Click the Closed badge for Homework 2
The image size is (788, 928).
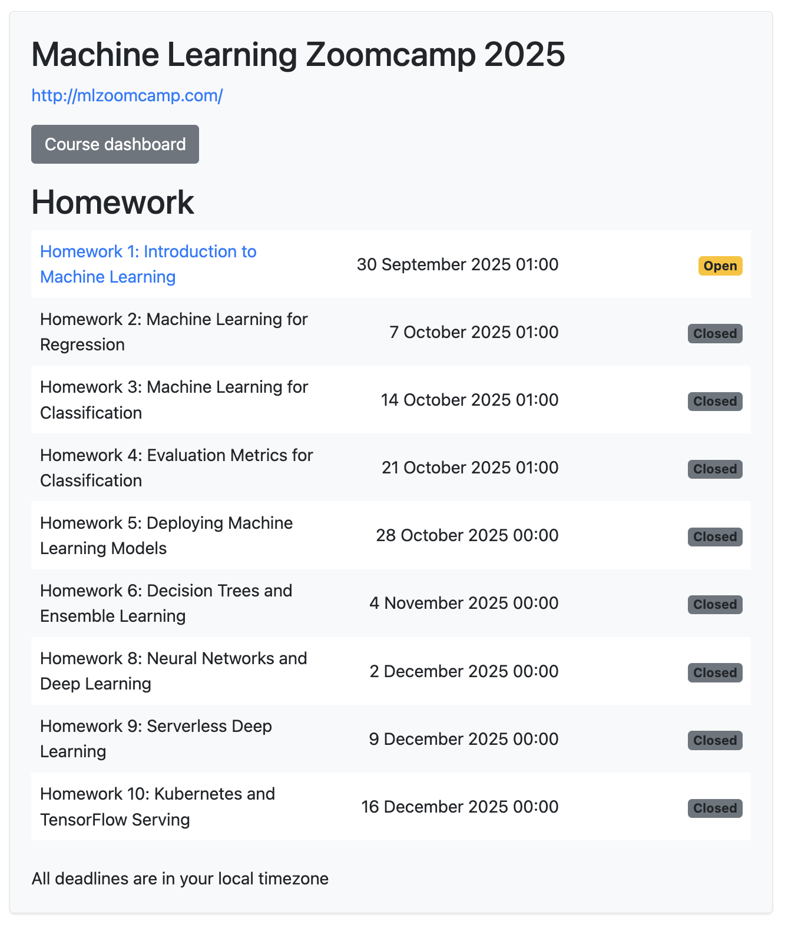[x=714, y=334]
